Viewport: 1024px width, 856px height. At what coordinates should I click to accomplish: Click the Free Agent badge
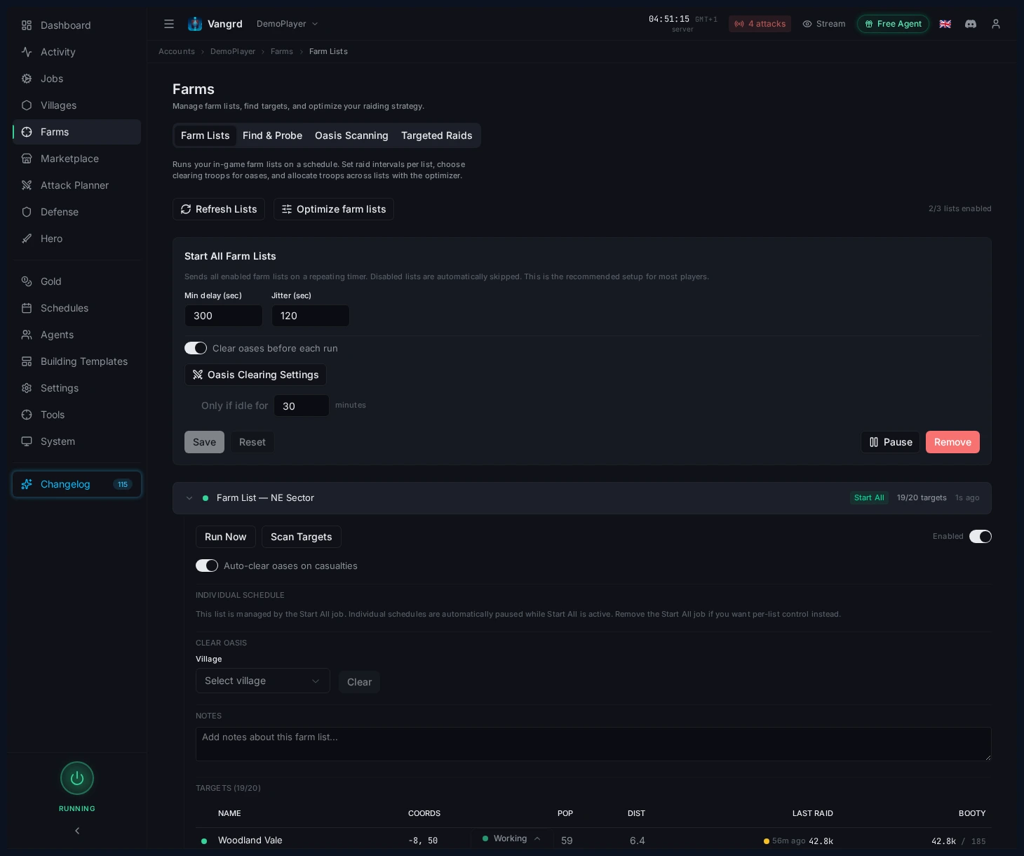pos(893,24)
